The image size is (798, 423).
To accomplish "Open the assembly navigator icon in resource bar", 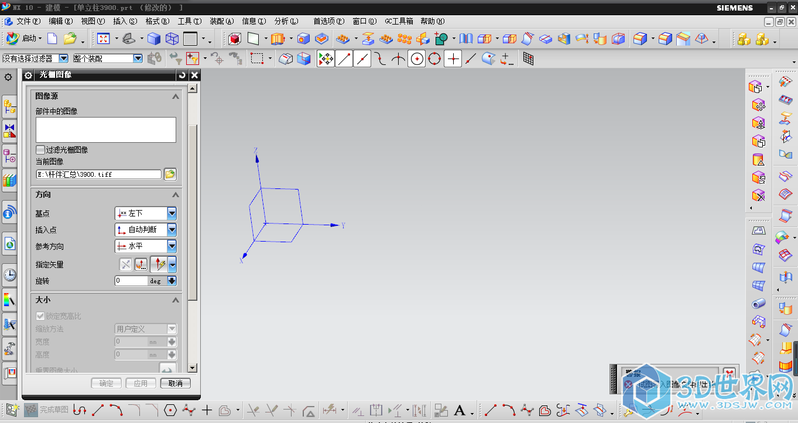I will coord(9,106).
